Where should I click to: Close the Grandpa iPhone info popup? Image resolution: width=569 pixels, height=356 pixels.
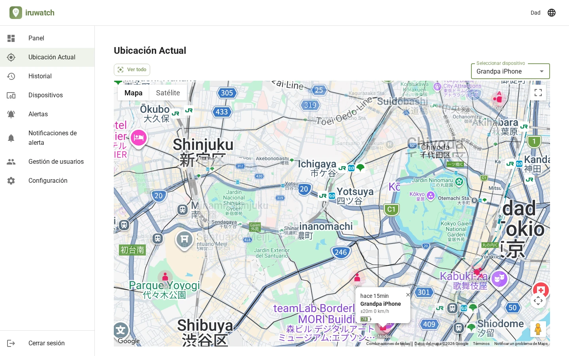pyautogui.click(x=408, y=295)
